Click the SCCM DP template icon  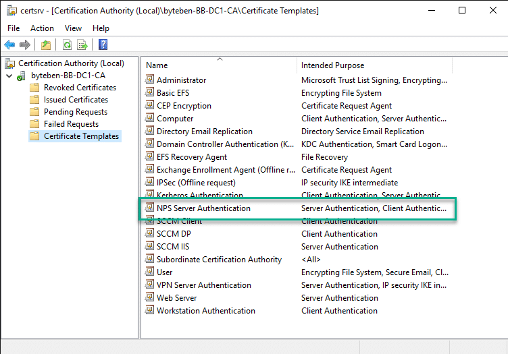point(149,233)
